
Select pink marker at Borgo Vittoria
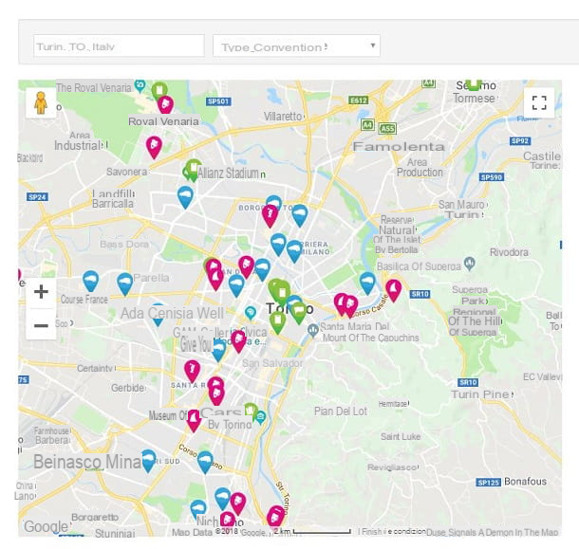(x=270, y=216)
